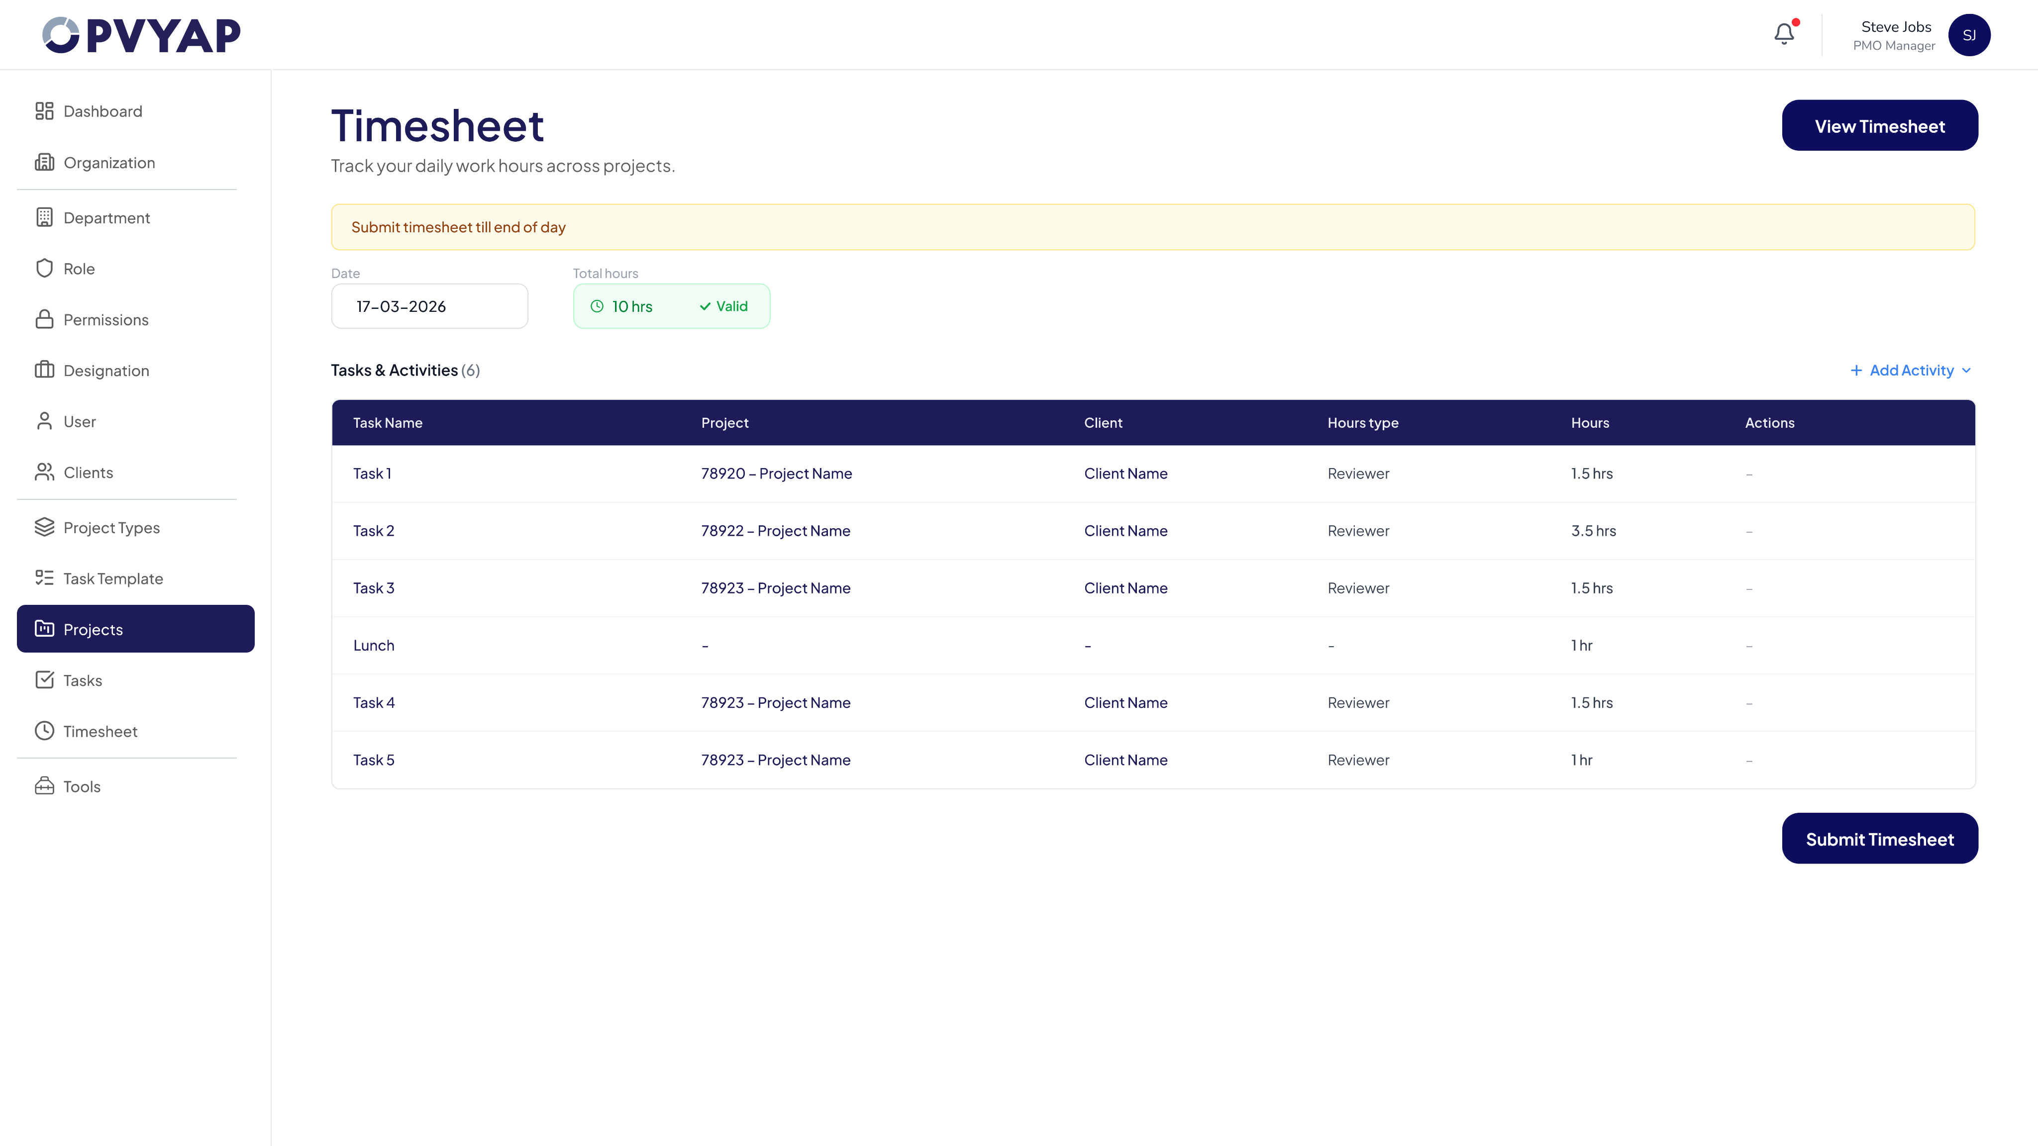Select the Role shield icon
This screenshot has width=2038, height=1146.
[x=44, y=268]
